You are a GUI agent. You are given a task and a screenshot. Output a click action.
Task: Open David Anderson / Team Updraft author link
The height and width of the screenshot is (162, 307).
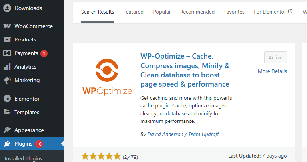tap(183, 134)
